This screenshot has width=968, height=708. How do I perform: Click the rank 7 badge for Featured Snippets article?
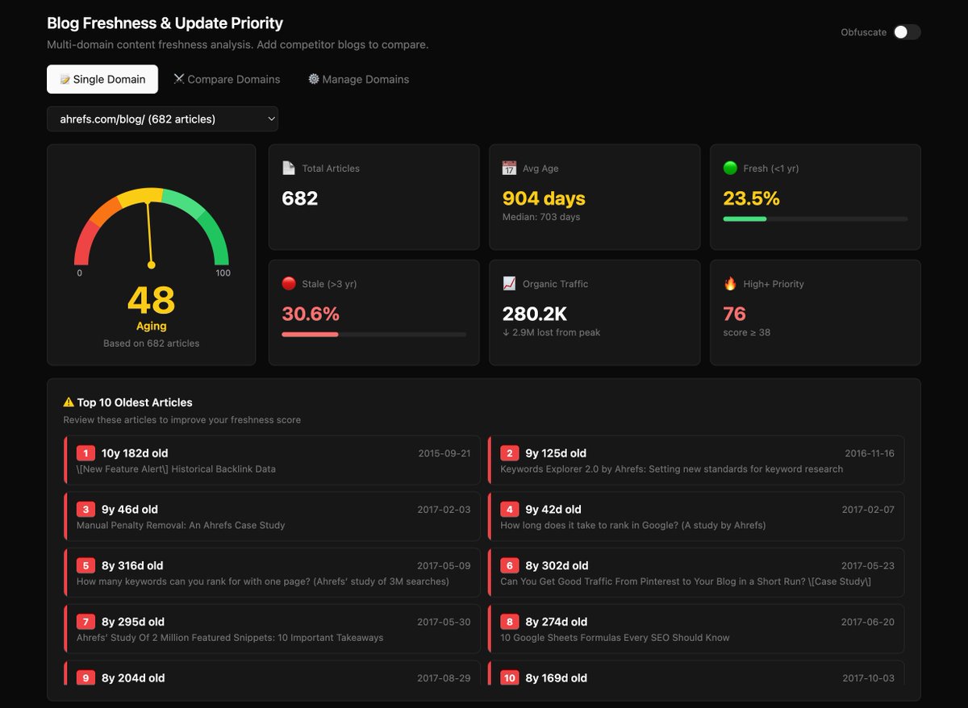tap(86, 622)
